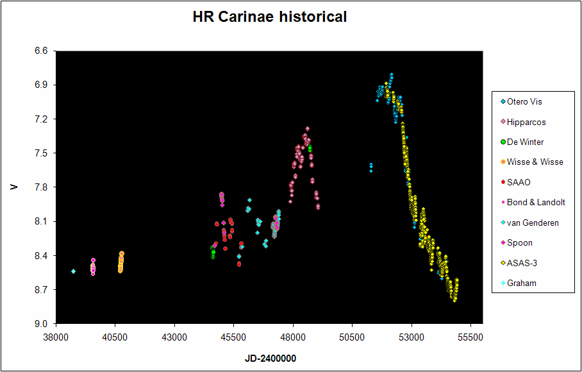
Task: Select the red circle marker beside SAAO
Action: (x=503, y=182)
